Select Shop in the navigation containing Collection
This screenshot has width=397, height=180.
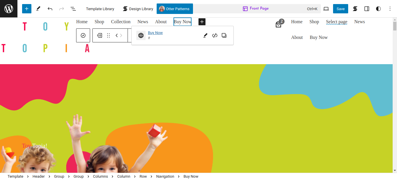pos(99,22)
